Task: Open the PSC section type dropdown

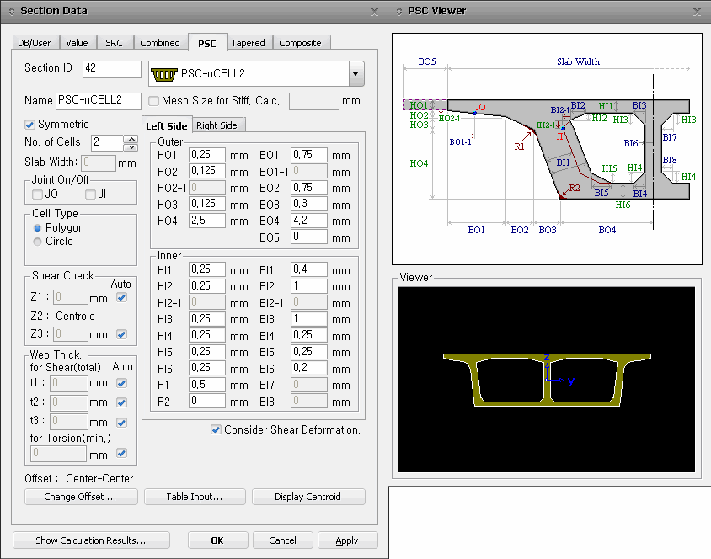Action: click(356, 74)
